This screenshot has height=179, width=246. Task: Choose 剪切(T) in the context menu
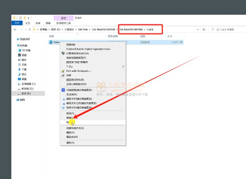coord(70,113)
